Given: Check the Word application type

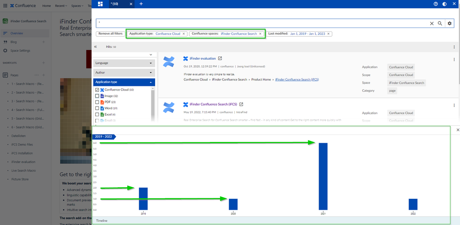Looking at the screenshot, I should (97, 108).
